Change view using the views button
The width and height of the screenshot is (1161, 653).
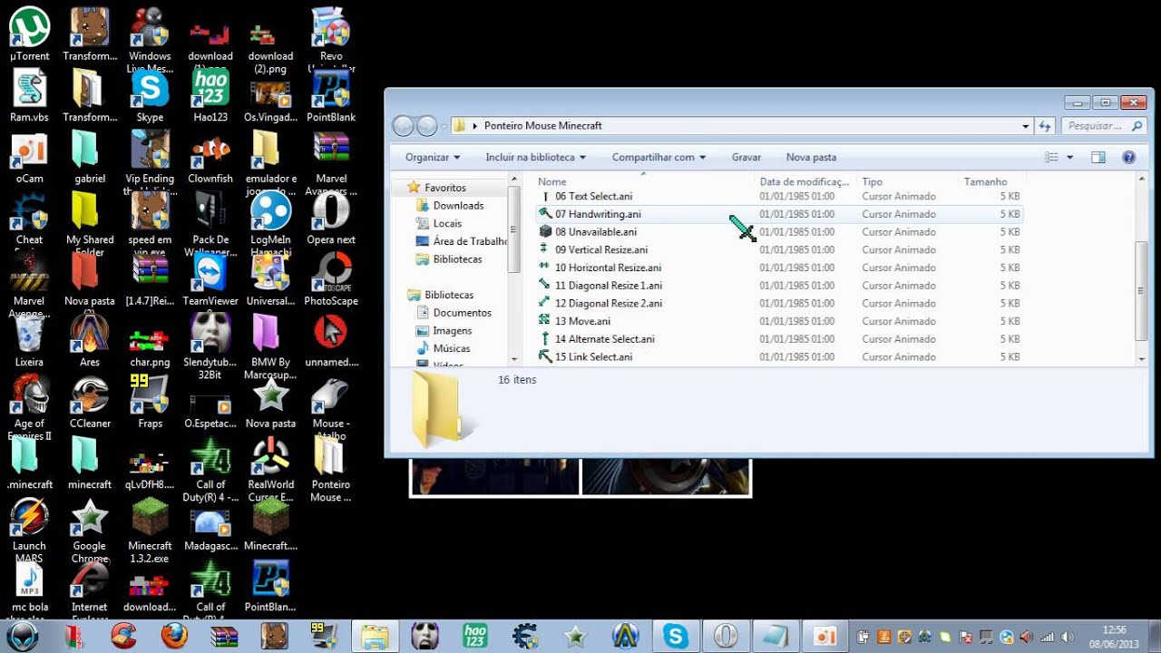[1052, 157]
